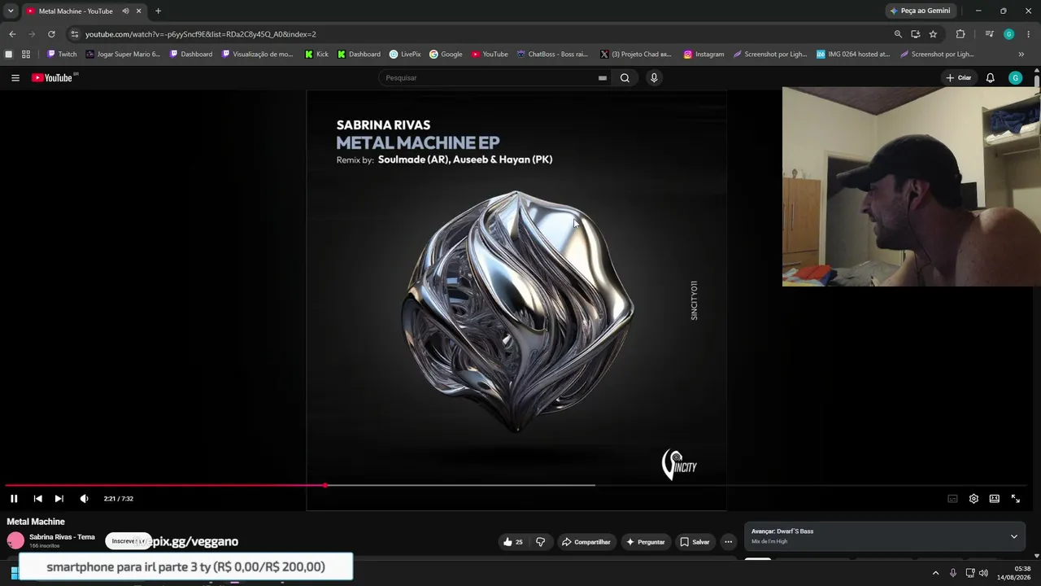Toggle subtitles in the video player
The width and height of the screenshot is (1041, 586).
952,499
